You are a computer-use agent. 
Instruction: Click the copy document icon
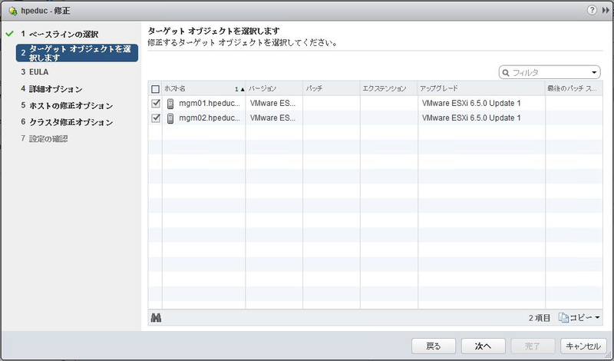click(563, 318)
